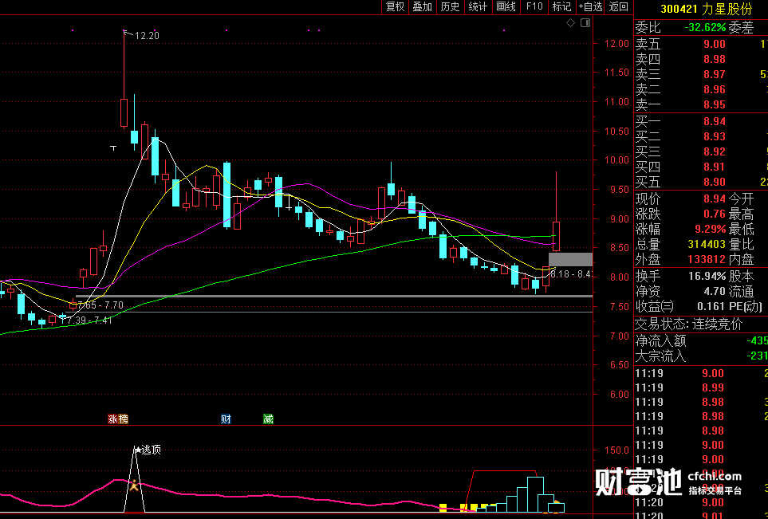
Task: Click 换手 value 16.94%
Action: (707, 276)
